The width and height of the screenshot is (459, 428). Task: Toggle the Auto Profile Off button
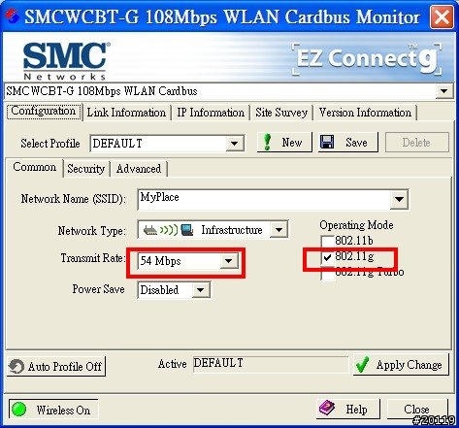point(56,366)
